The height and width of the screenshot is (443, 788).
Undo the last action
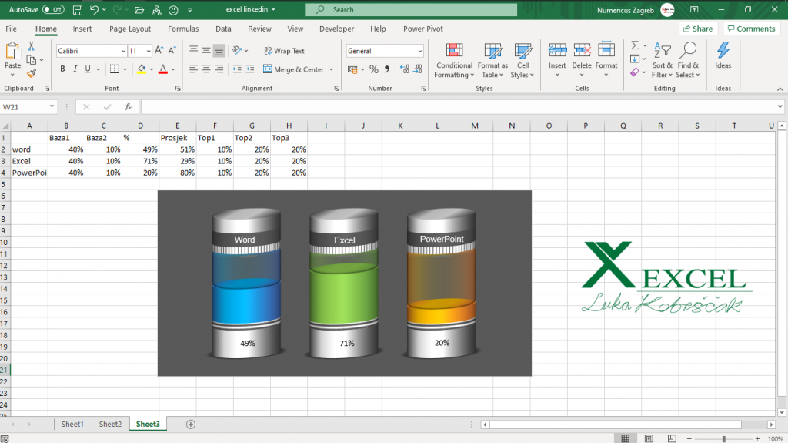(x=94, y=9)
